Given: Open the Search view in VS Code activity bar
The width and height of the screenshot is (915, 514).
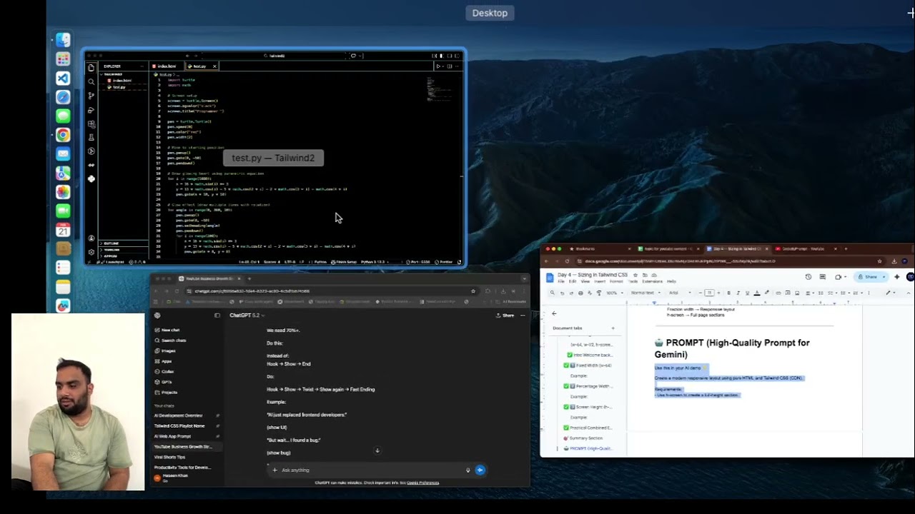Looking at the screenshot, I should [x=91, y=81].
